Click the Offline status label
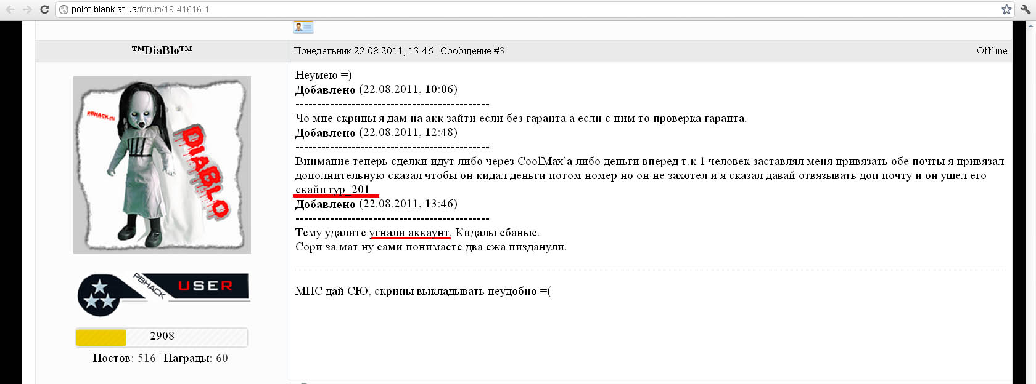 pyautogui.click(x=992, y=51)
